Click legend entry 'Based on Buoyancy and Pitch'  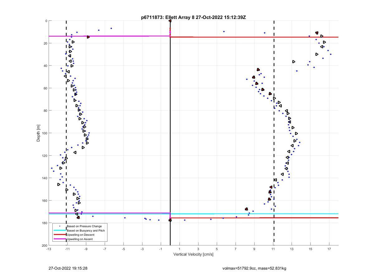point(86,230)
